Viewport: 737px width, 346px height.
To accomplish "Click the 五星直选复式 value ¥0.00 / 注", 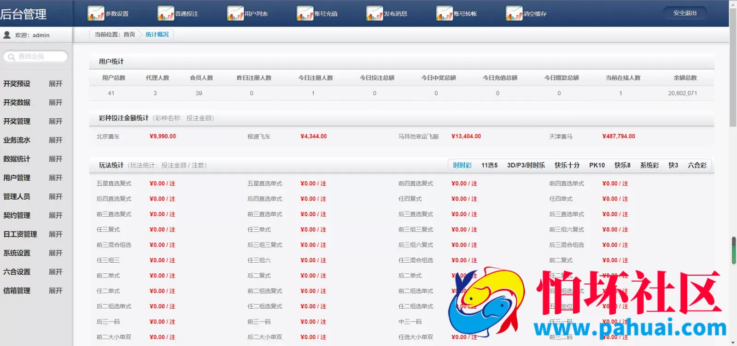I will [x=162, y=184].
